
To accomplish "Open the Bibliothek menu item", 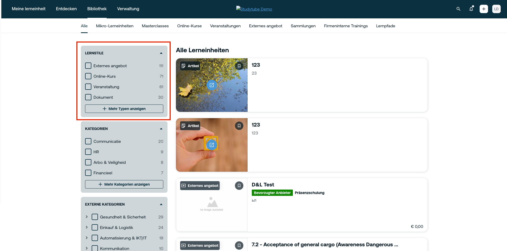I will (x=97, y=9).
